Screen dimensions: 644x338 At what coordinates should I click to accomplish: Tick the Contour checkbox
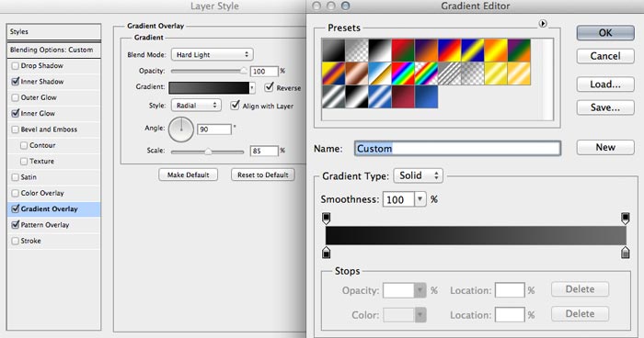pos(24,145)
